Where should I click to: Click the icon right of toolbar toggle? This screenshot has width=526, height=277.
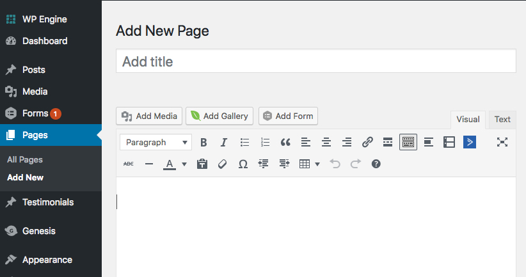[x=429, y=143]
